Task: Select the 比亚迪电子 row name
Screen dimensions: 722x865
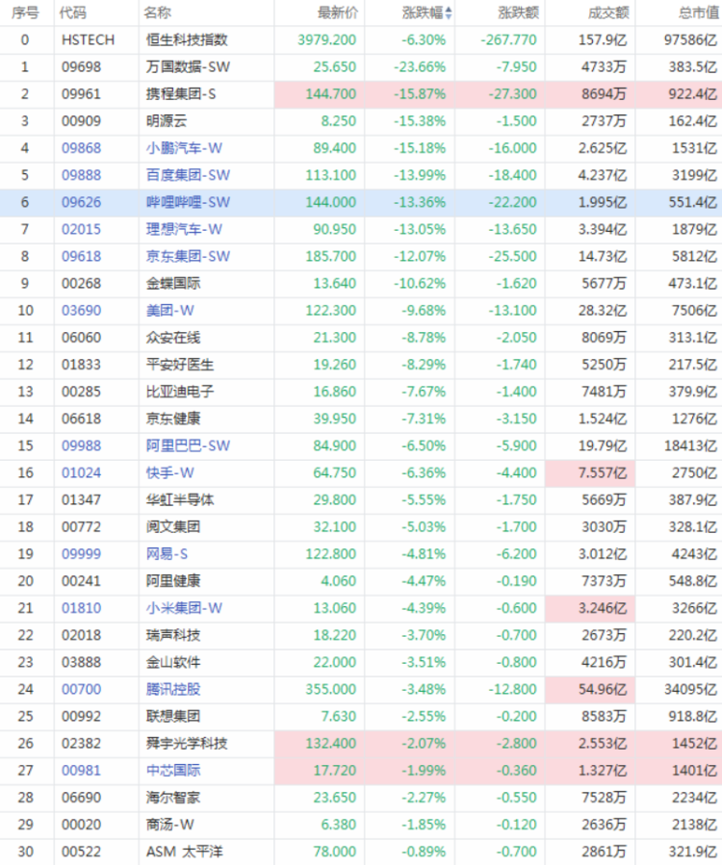Action: click(x=179, y=392)
